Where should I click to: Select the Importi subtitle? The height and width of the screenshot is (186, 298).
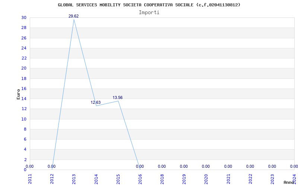click(149, 13)
